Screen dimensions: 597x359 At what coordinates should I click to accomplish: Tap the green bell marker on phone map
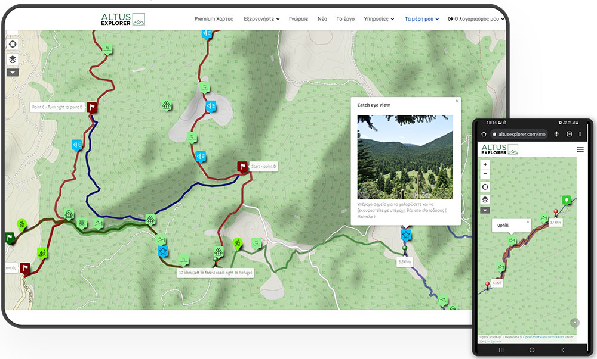tap(567, 200)
